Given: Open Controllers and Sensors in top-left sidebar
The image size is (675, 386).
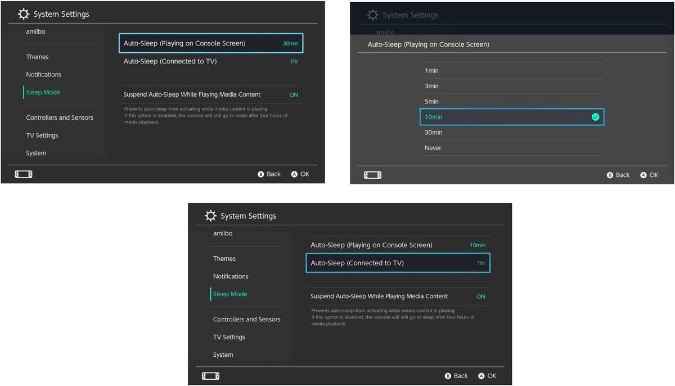Looking at the screenshot, I should (60, 117).
